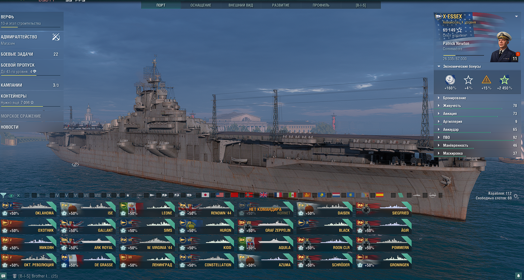This screenshot has height=280, width=524.
Task: Select the GRAF ZEPPELIN ship card
Action: [265, 227]
